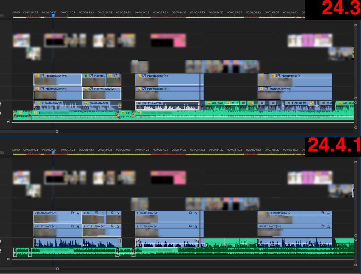
Task: Select the Sun audio clip in 24.3 timeline
Action: [126, 115]
